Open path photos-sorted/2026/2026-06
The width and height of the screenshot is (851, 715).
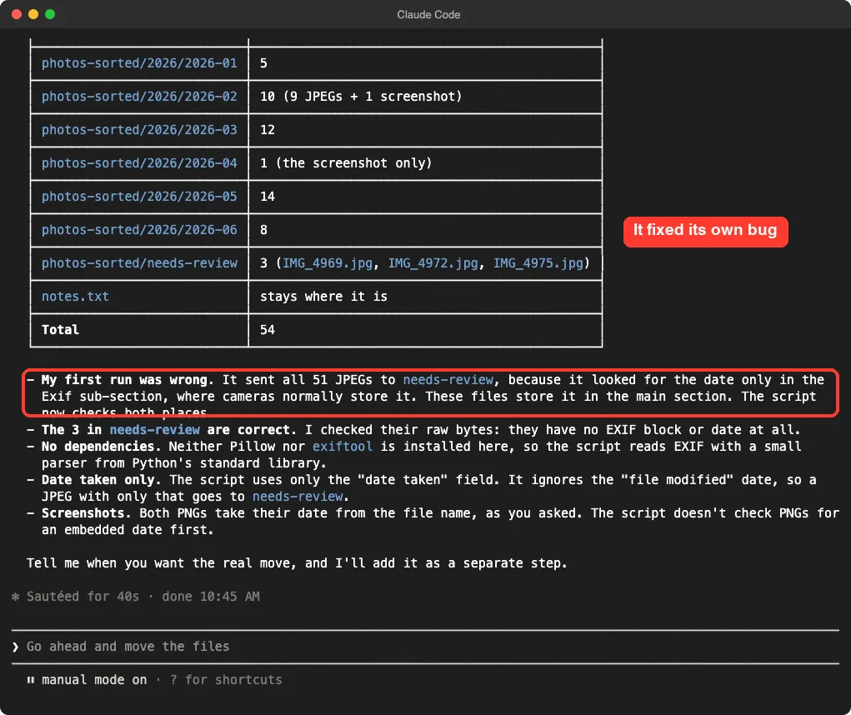click(139, 230)
